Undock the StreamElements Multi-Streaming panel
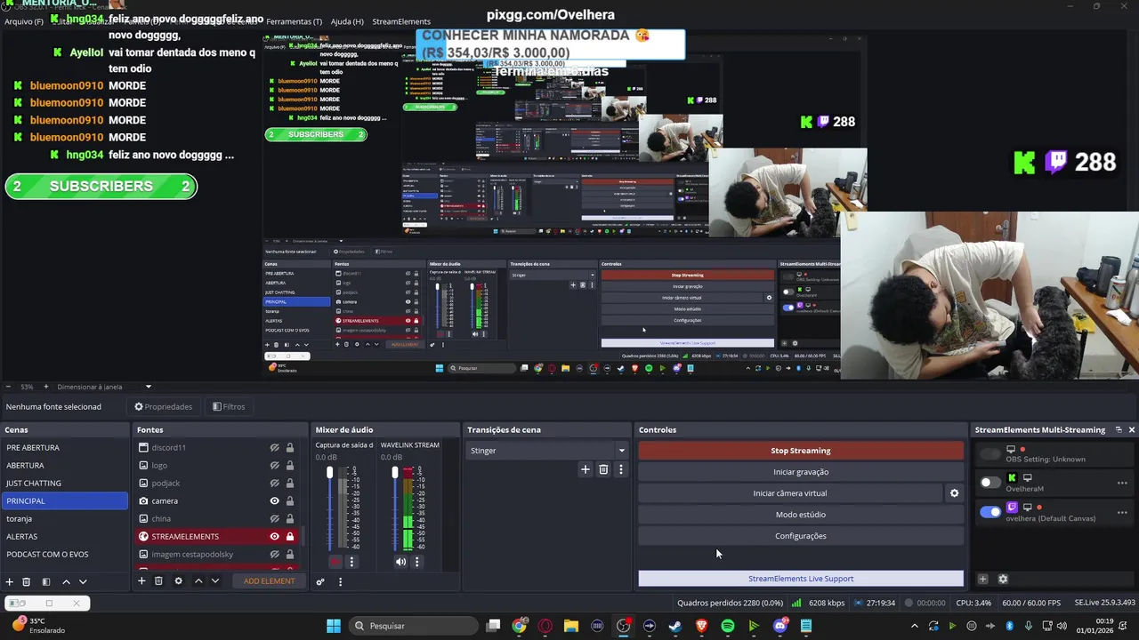This screenshot has height=640, width=1139. coord(1119,429)
